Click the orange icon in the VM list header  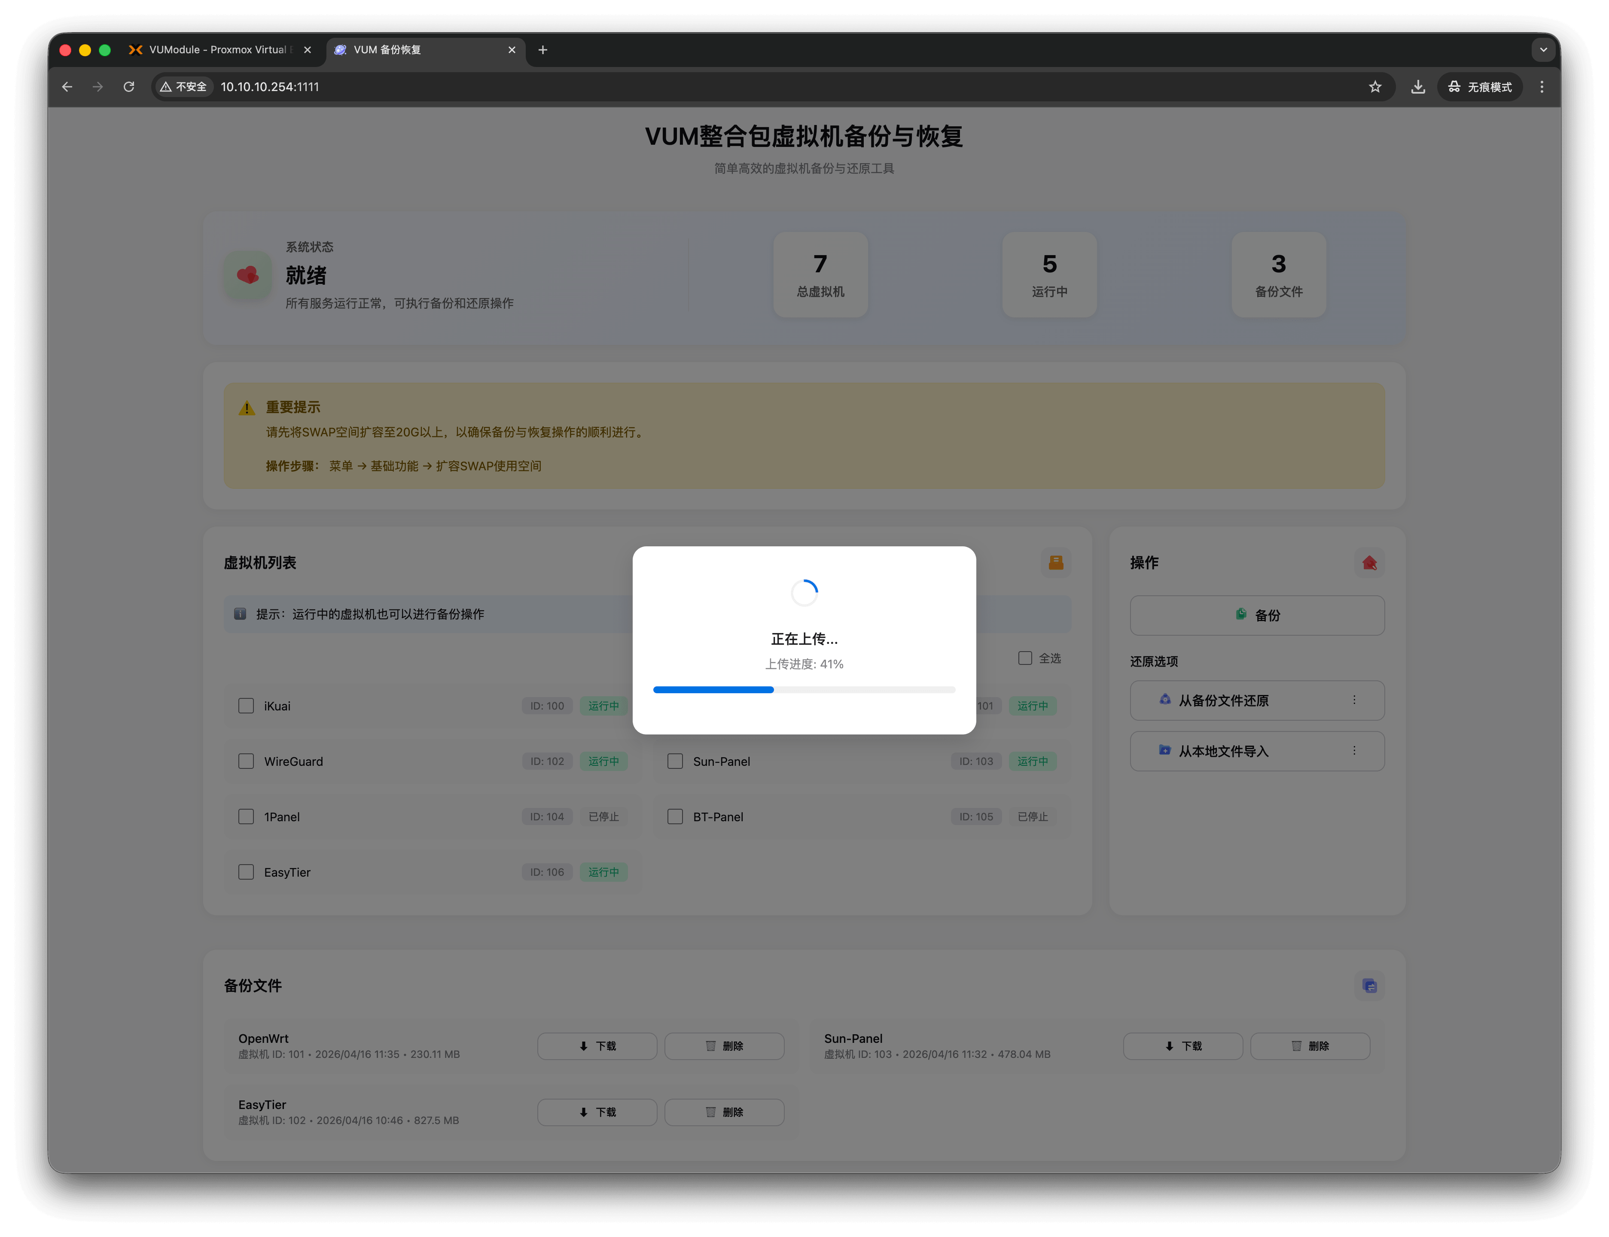(x=1055, y=563)
